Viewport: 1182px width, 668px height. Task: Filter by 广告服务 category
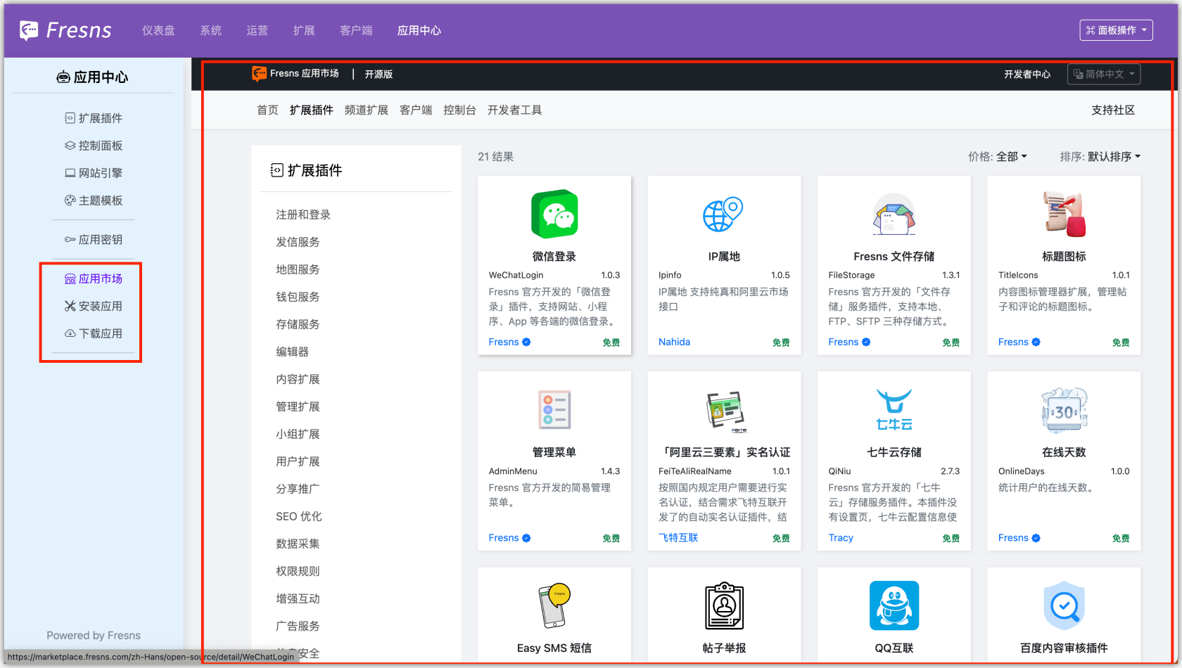[x=298, y=627]
